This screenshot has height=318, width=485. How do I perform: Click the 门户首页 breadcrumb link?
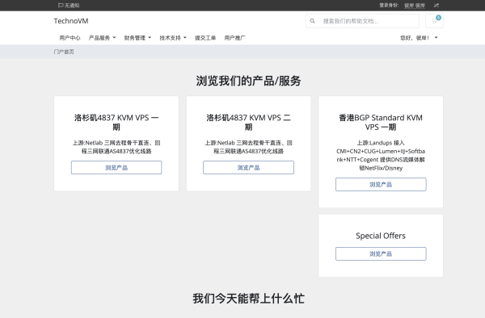click(x=64, y=52)
